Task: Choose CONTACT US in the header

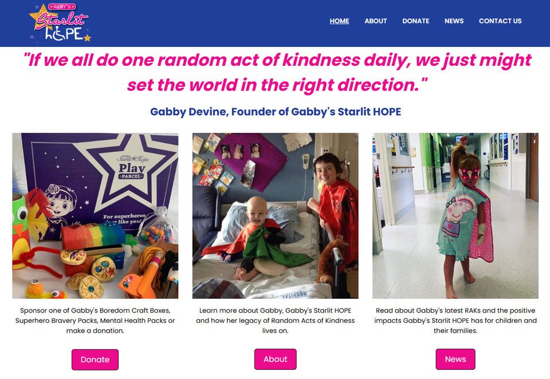Action: coord(500,21)
